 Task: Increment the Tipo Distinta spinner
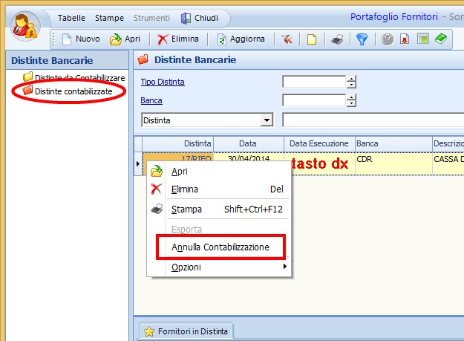[x=351, y=79]
